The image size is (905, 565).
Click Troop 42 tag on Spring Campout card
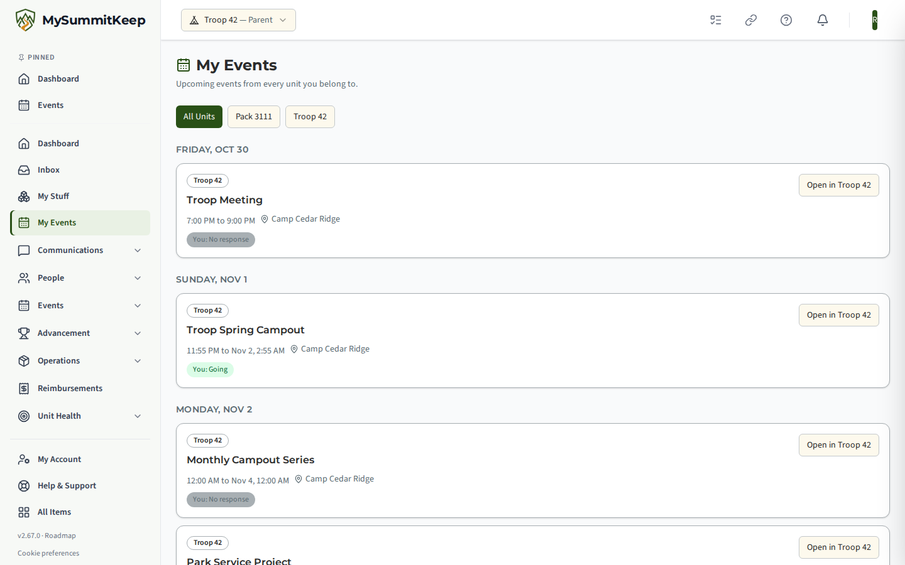tap(207, 311)
